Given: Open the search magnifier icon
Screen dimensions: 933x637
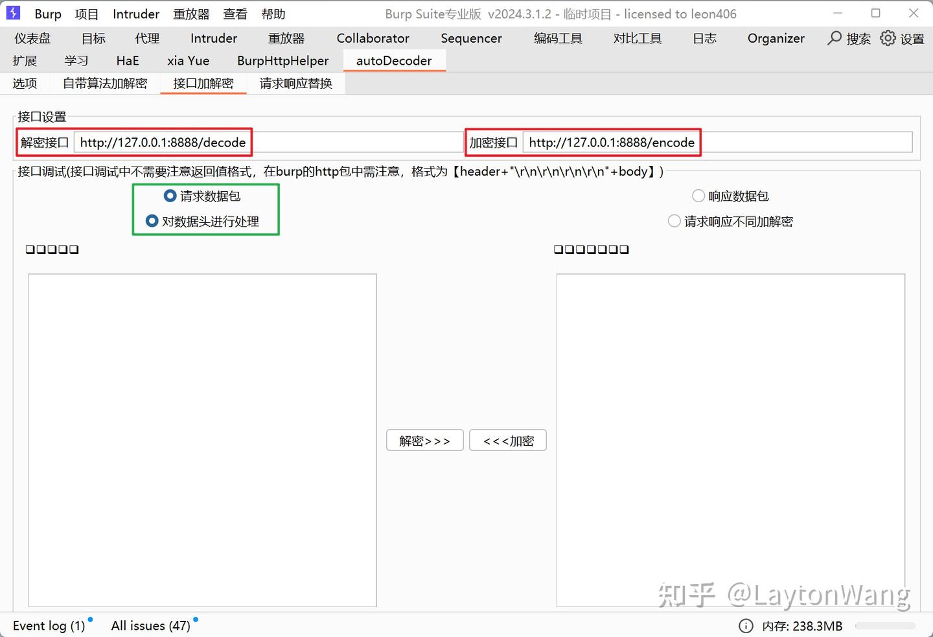Looking at the screenshot, I should [x=835, y=38].
